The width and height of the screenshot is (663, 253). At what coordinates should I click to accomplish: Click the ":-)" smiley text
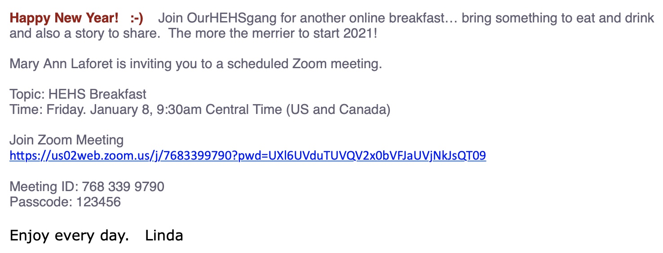coord(137,18)
